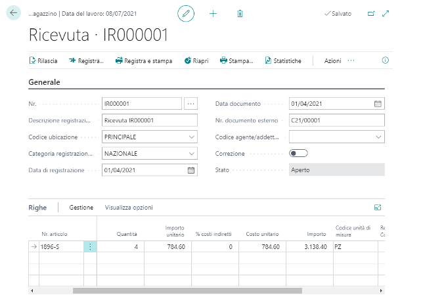Click unit of measure cell PZ
Viewport: 423px width, 297px height.
pyautogui.click(x=355, y=246)
